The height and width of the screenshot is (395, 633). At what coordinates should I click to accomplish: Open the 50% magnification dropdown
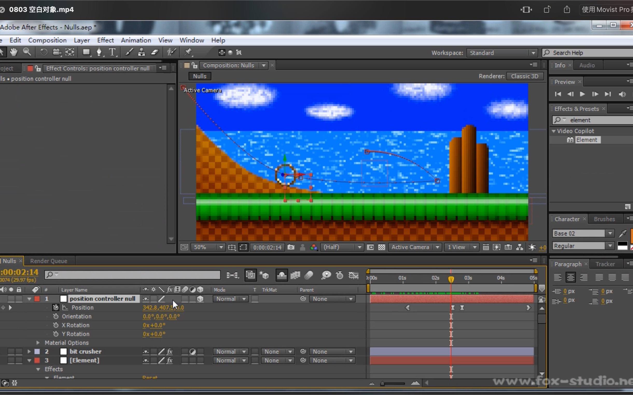click(x=207, y=247)
